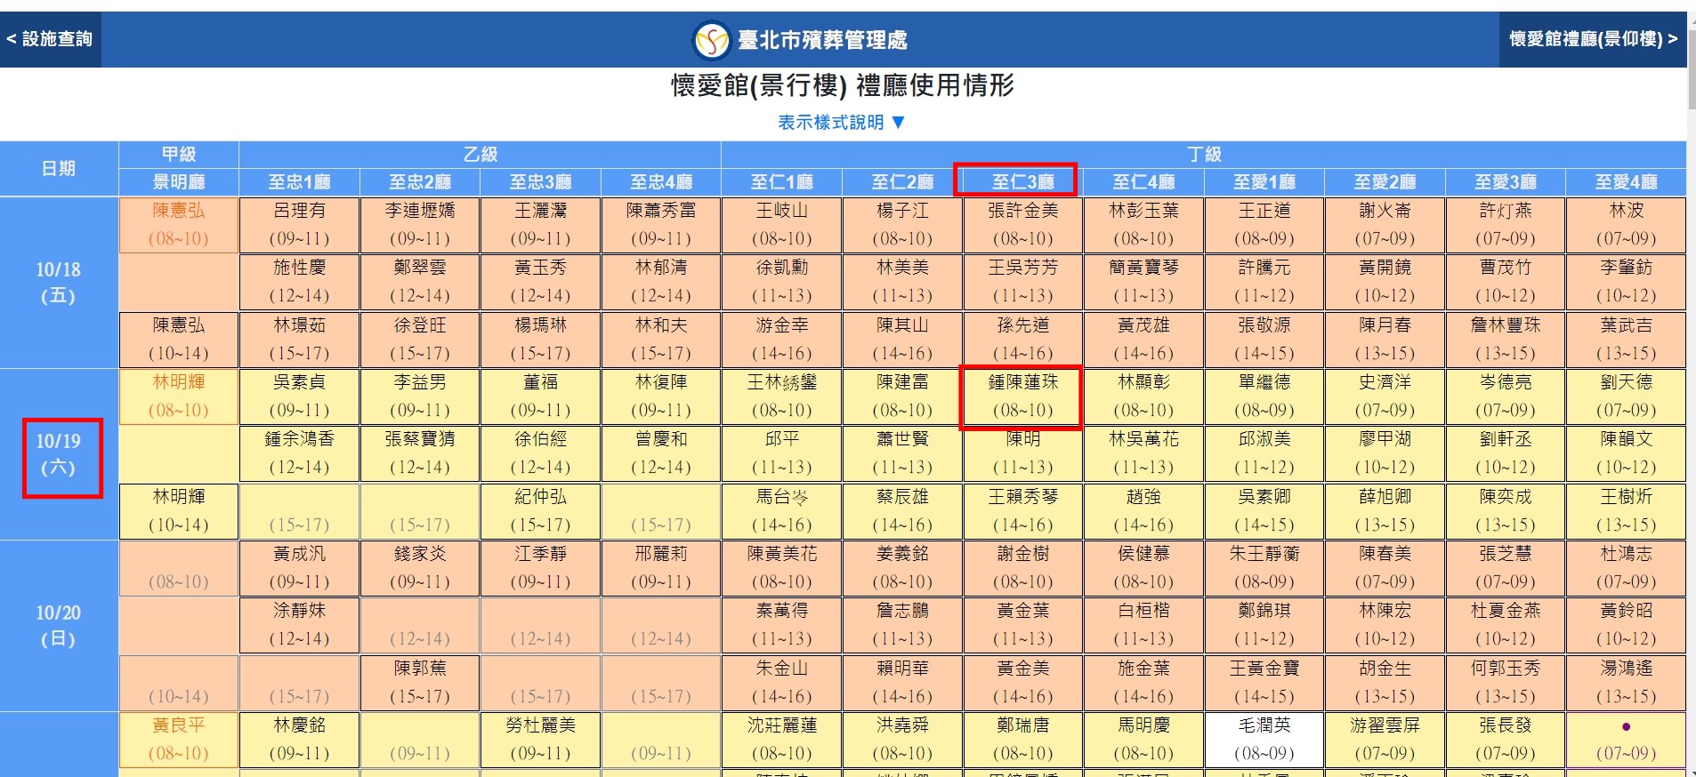1696x777 pixels.
Task: Open 黃良平 (08~10) orange cell
Action: click(x=179, y=740)
